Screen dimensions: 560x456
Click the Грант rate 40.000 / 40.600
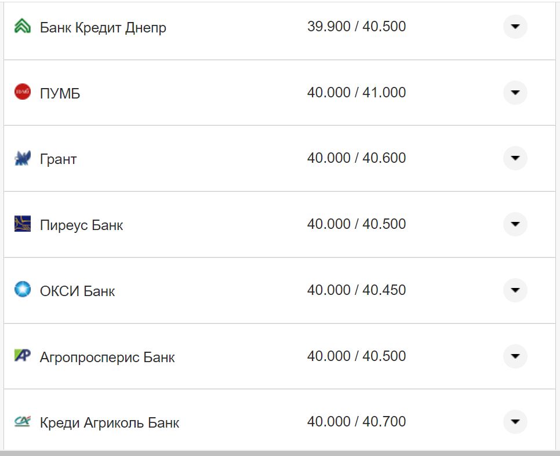point(356,158)
